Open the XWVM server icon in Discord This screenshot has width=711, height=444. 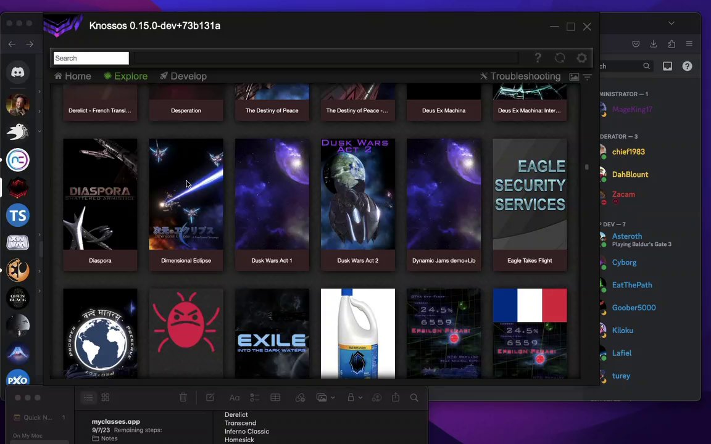tap(18, 243)
